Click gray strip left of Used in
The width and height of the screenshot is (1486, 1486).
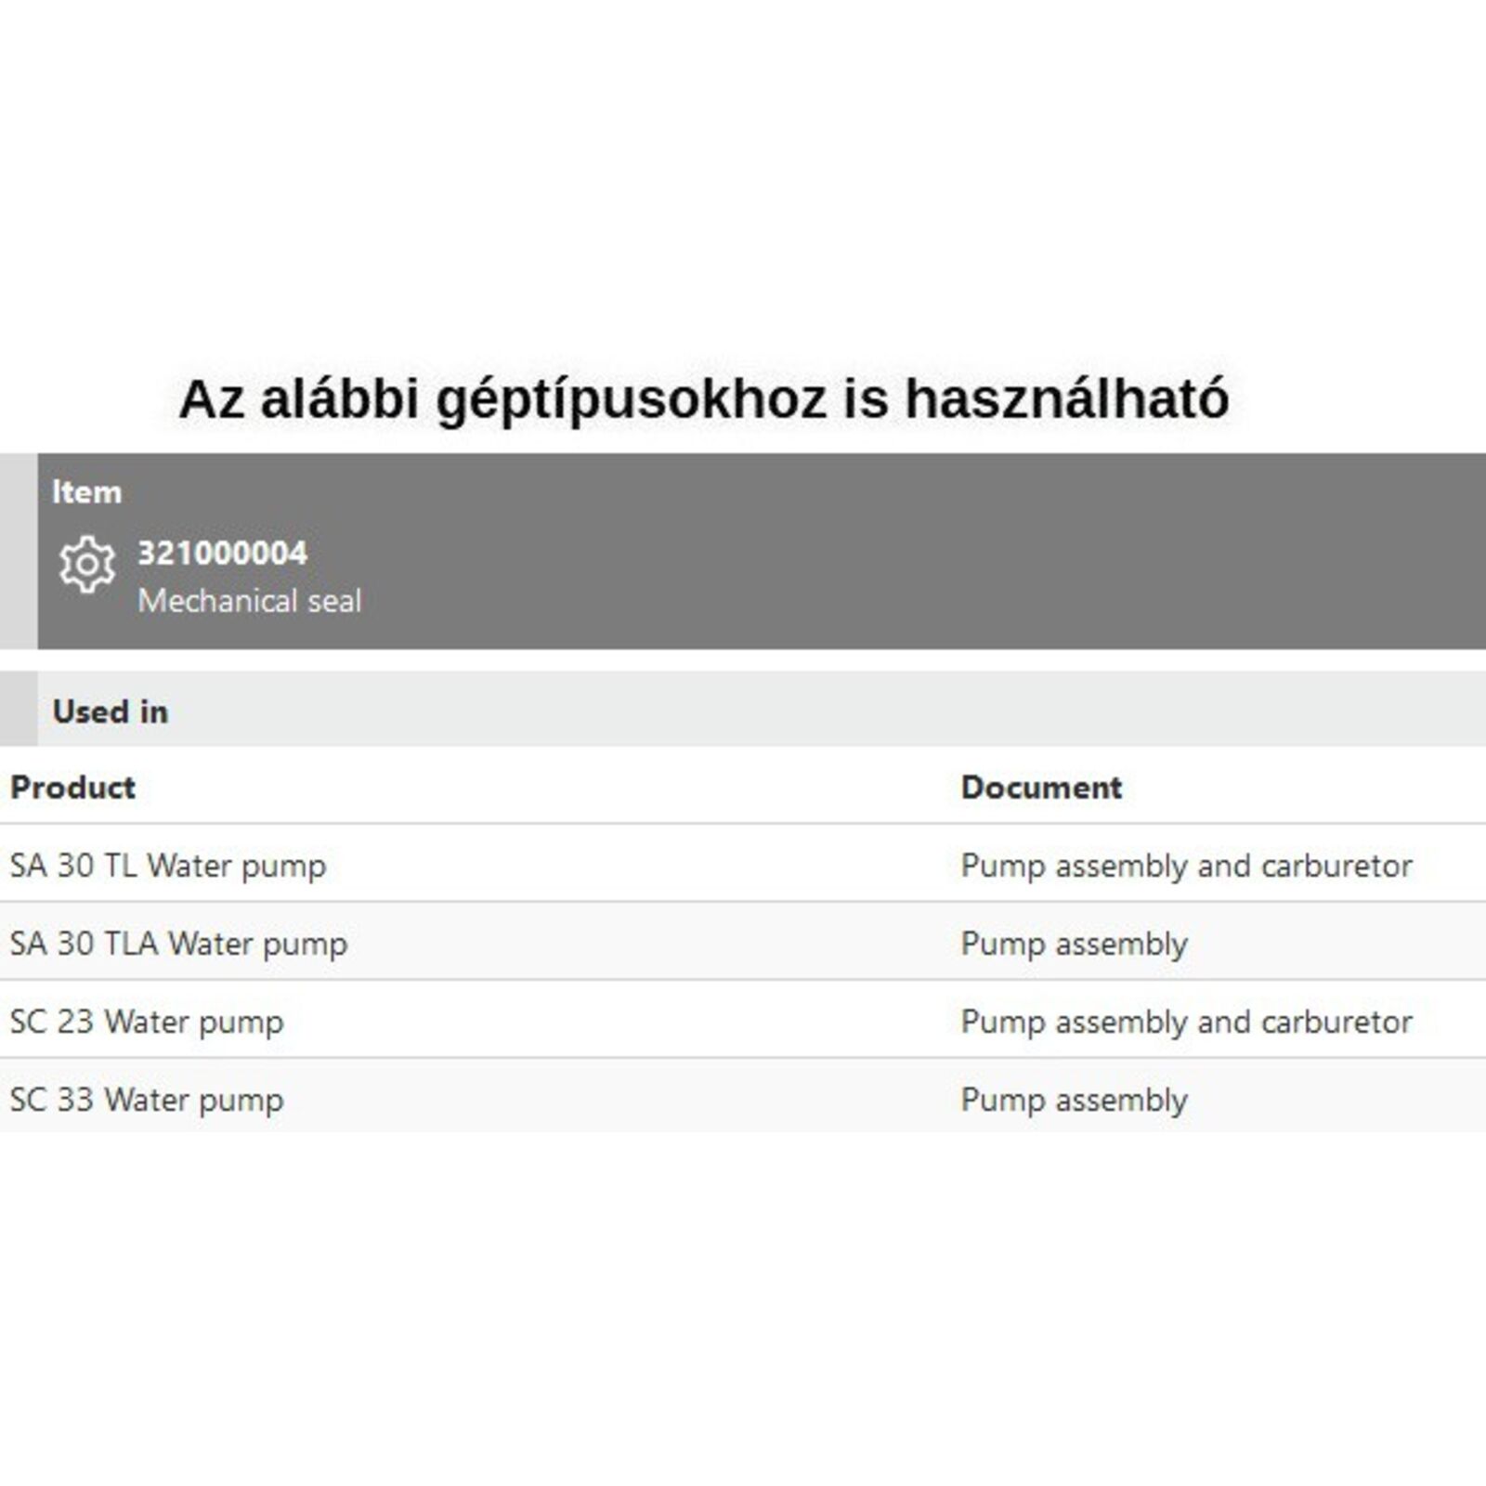(x=18, y=709)
